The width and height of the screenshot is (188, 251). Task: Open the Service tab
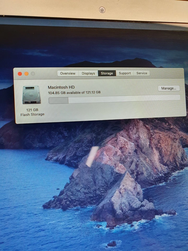(142, 73)
